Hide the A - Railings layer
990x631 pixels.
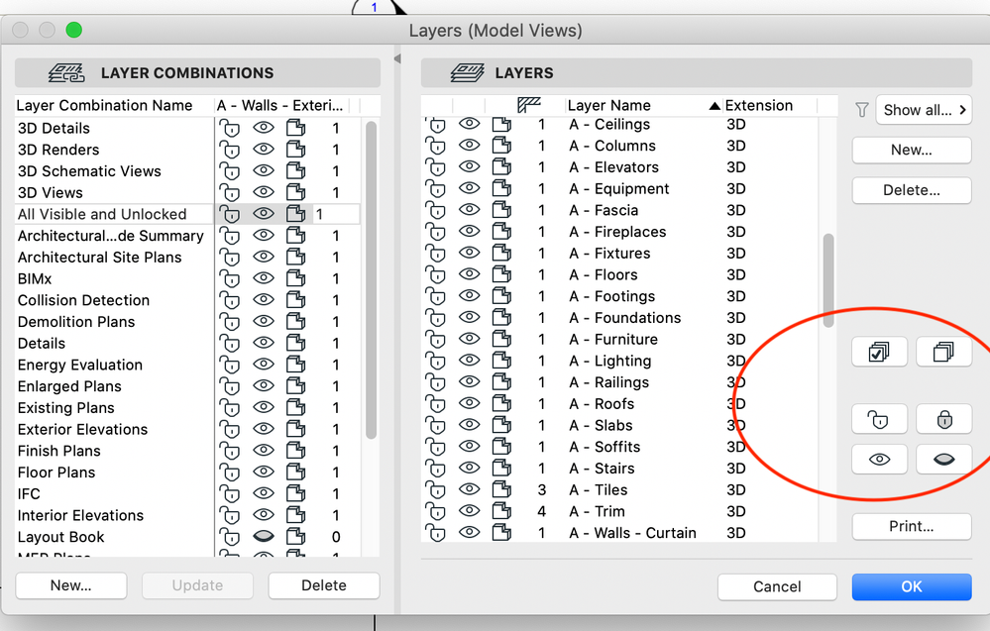point(469,381)
